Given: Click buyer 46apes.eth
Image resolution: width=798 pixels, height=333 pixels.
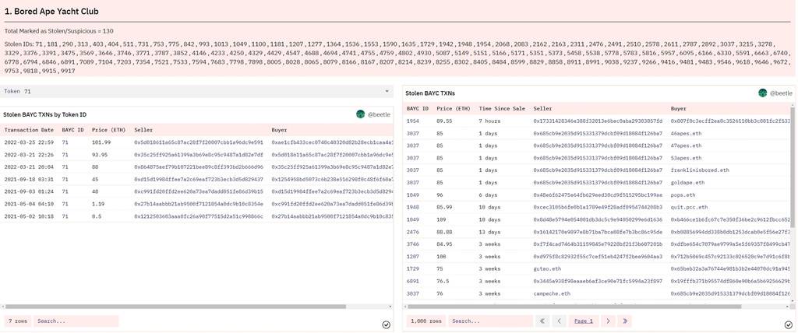Looking at the screenshot, I should coord(686,133).
